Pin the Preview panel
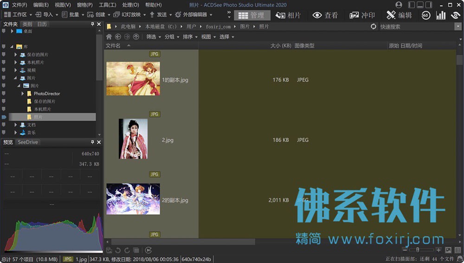Image resolution: width=464 pixels, height=263 pixels. coord(93,142)
